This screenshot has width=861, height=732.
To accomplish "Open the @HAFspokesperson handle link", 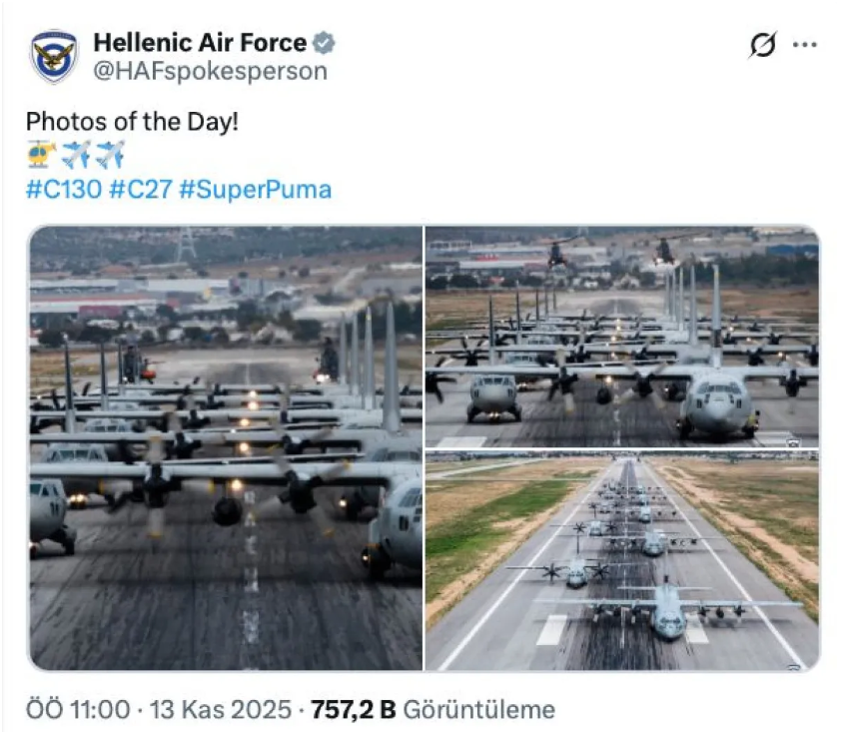I will pyautogui.click(x=210, y=72).
